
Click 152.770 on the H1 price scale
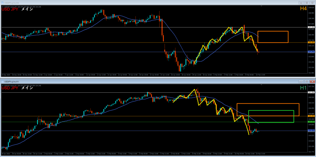[x=311, y=151]
